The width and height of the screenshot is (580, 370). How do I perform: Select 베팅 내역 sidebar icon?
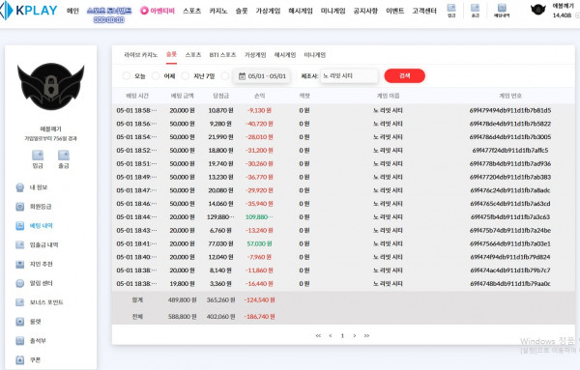[x=20, y=226]
